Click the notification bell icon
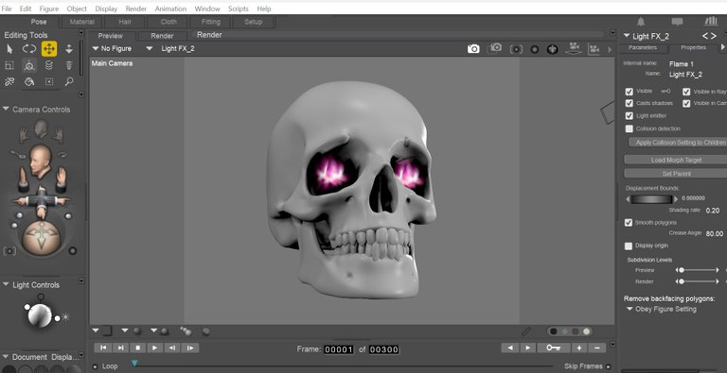Image resolution: width=727 pixels, height=373 pixels. click(x=641, y=22)
